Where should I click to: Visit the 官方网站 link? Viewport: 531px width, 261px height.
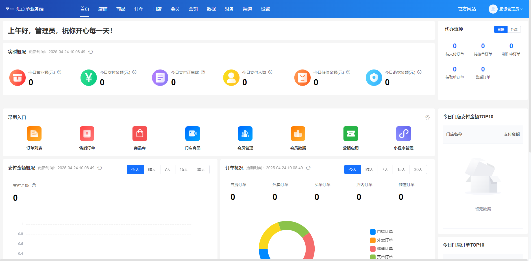tap(467, 9)
